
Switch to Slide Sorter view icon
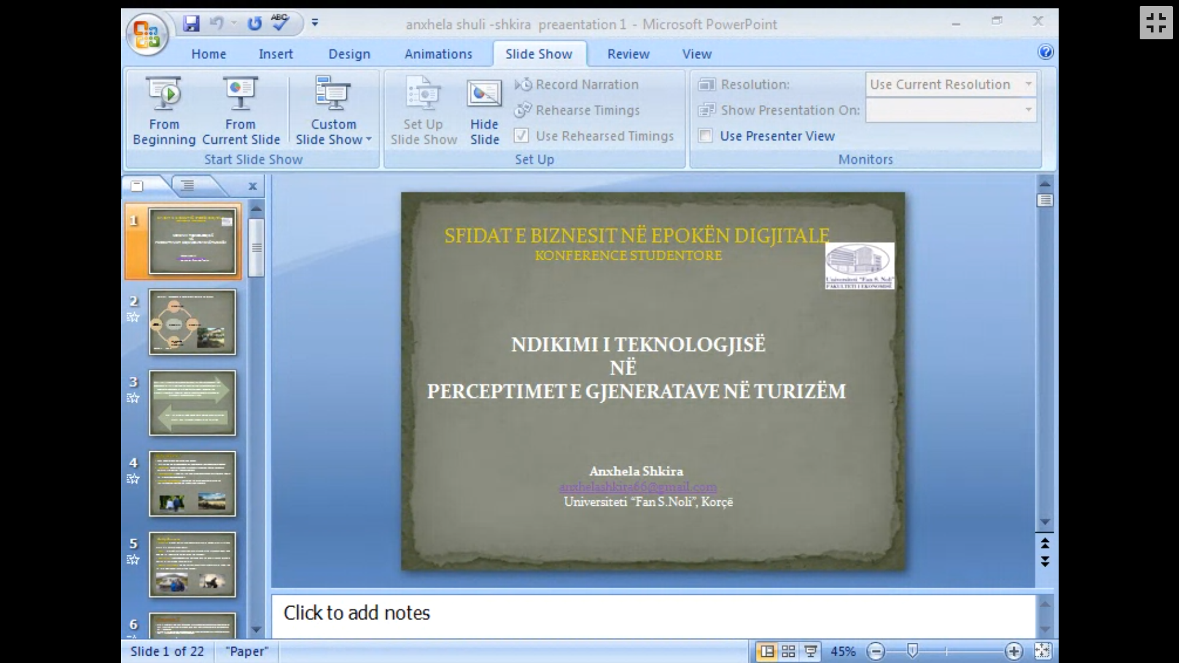[x=788, y=651]
